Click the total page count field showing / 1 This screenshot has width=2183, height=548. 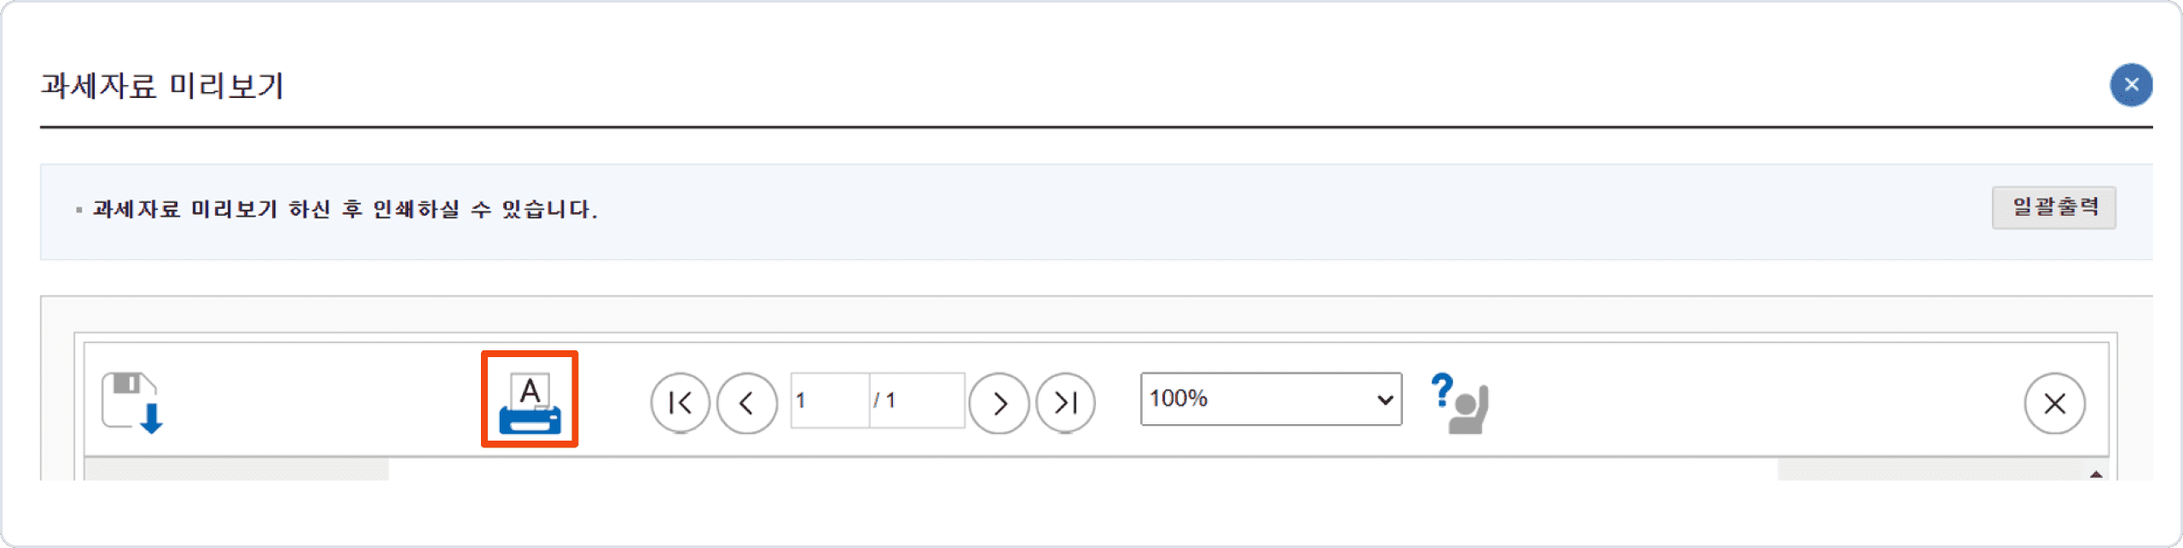[x=918, y=400]
